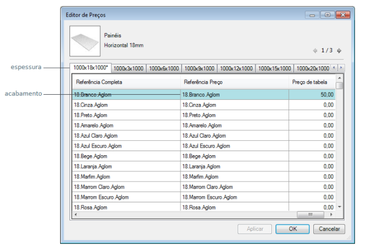The width and height of the screenshot is (372, 251).
Task: Click 18.Marrom Escuro.Aglom in Referência Completa column
Action: (126, 197)
